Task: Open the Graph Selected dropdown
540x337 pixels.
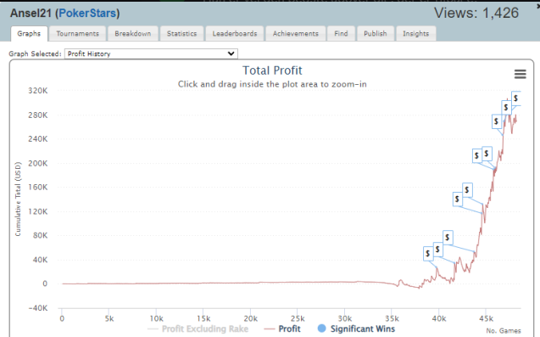Action: tap(151, 53)
